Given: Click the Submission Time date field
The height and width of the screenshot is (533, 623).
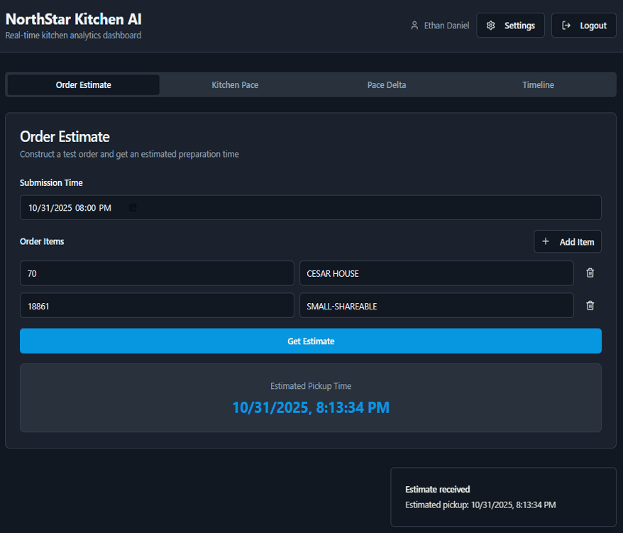Looking at the screenshot, I should click(x=311, y=207).
